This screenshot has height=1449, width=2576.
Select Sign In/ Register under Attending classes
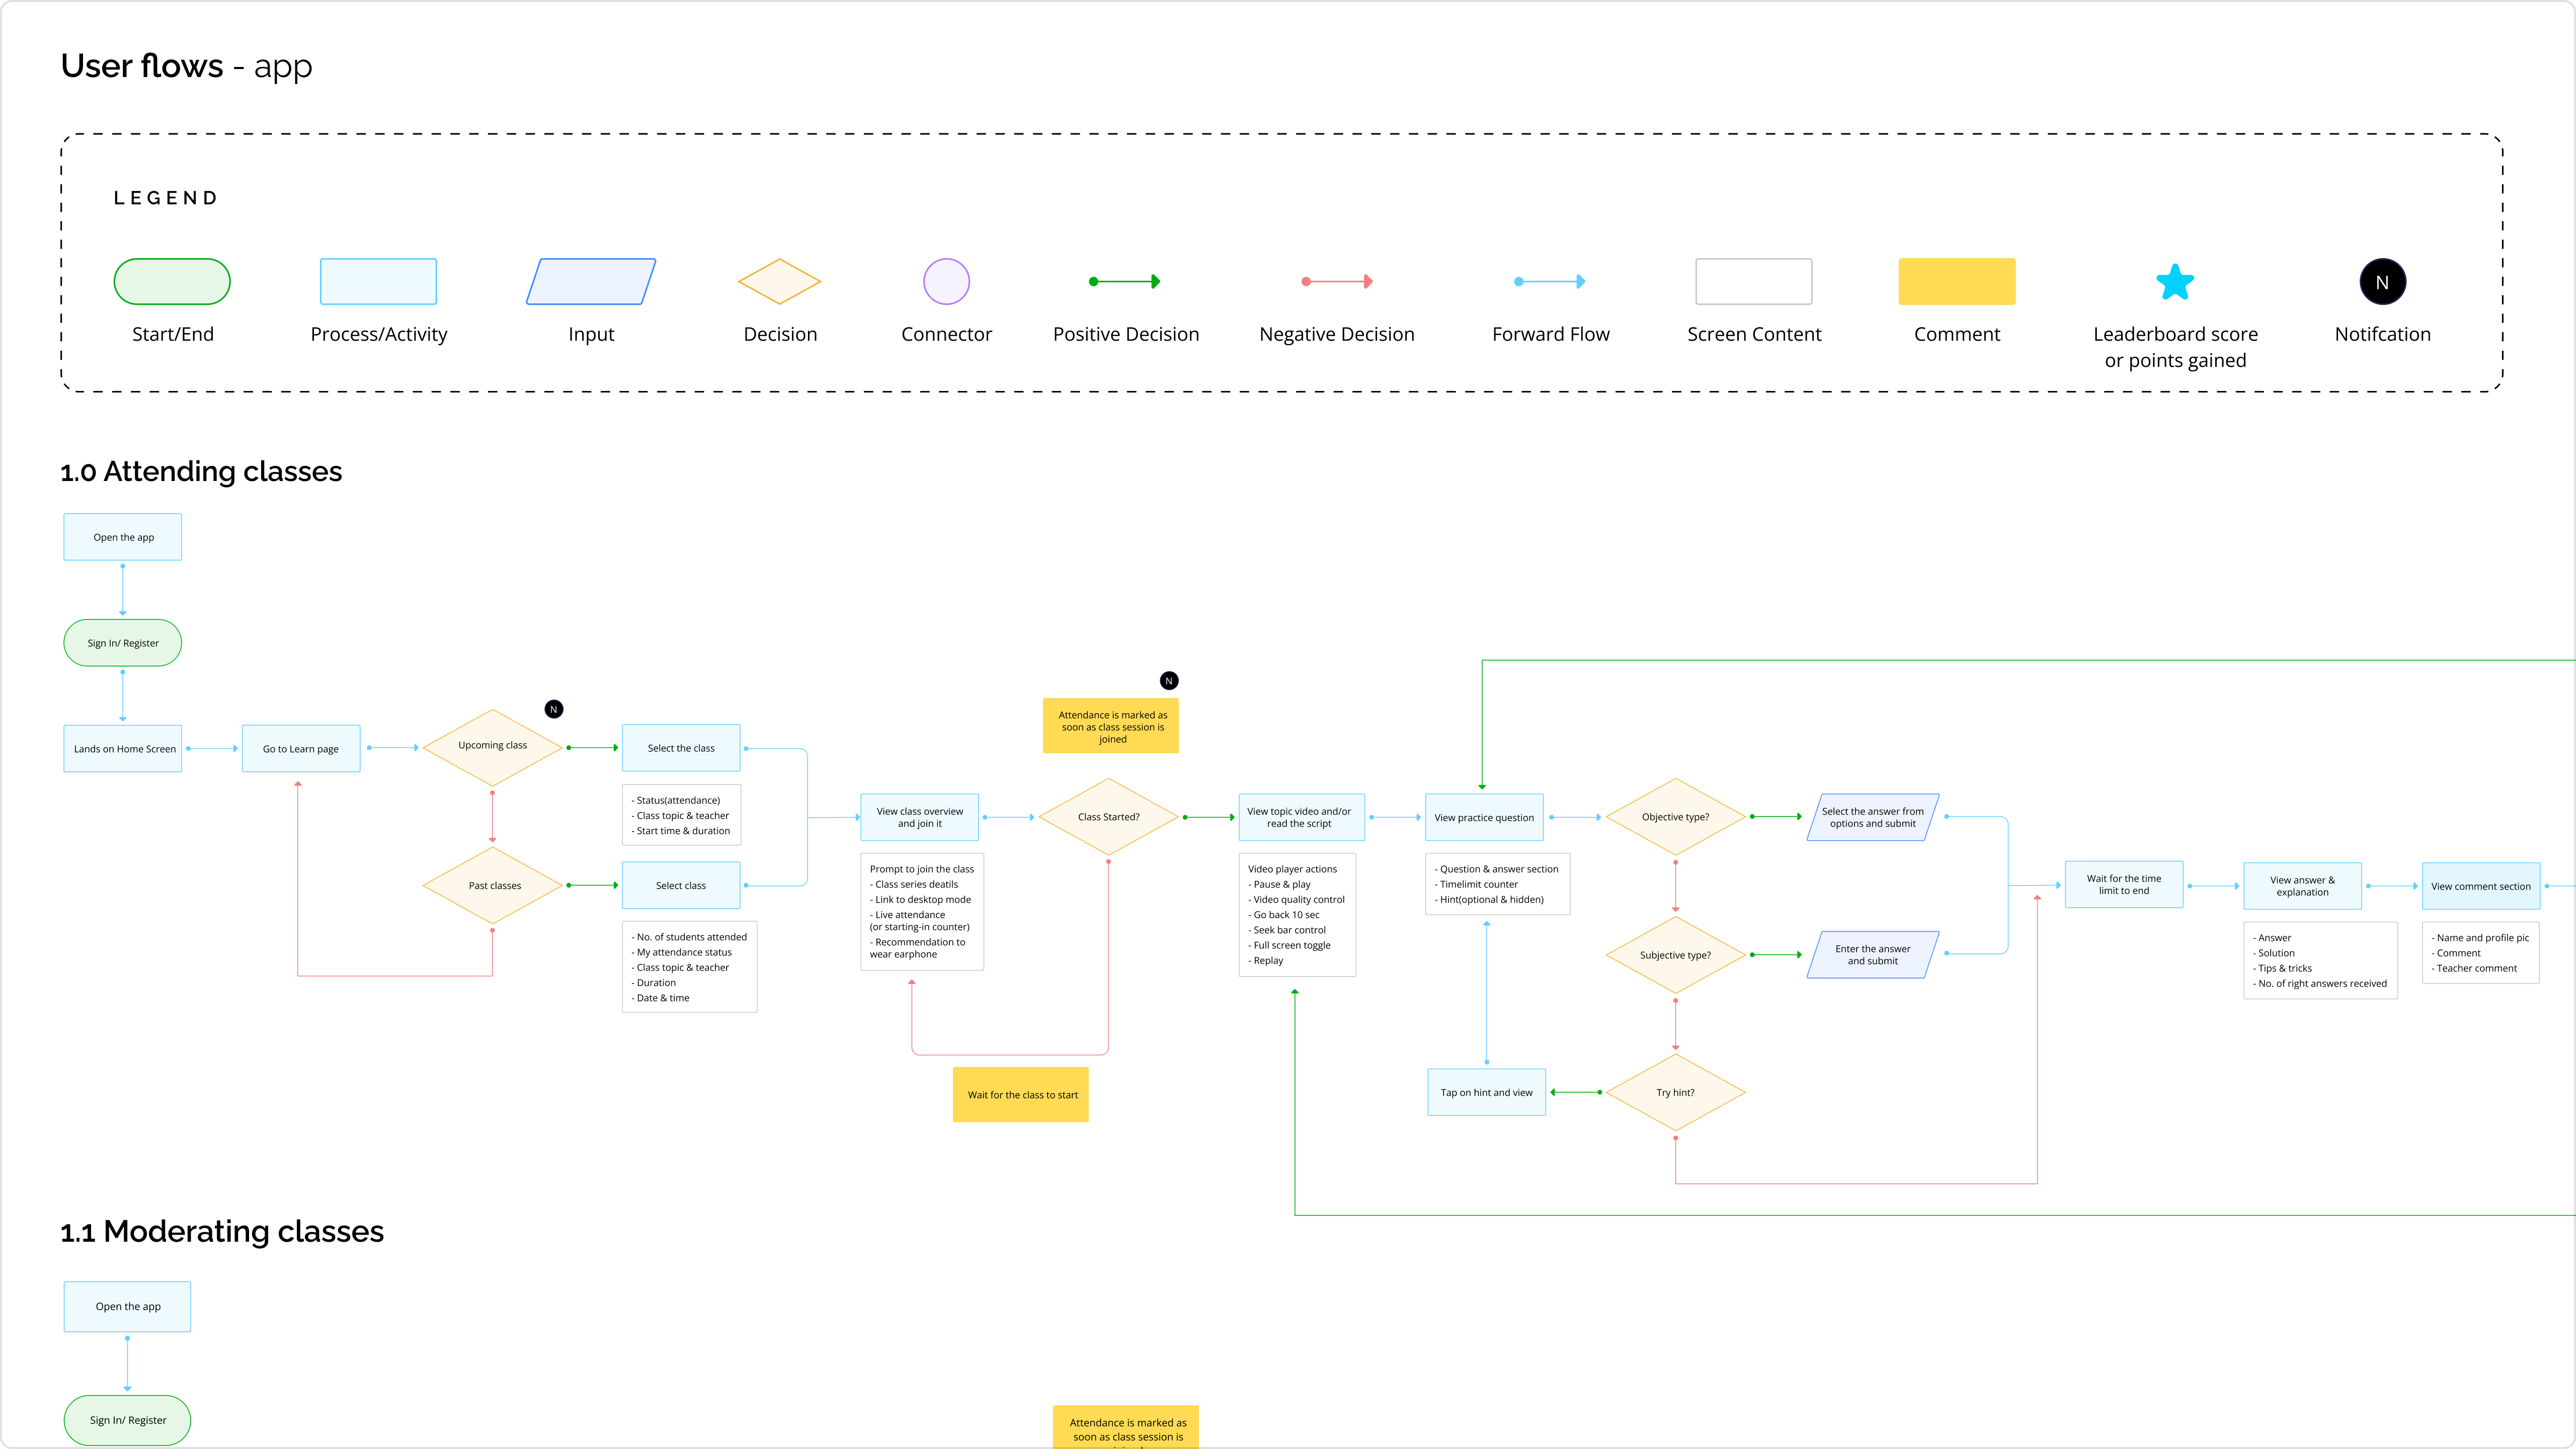[x=123, y=643]
